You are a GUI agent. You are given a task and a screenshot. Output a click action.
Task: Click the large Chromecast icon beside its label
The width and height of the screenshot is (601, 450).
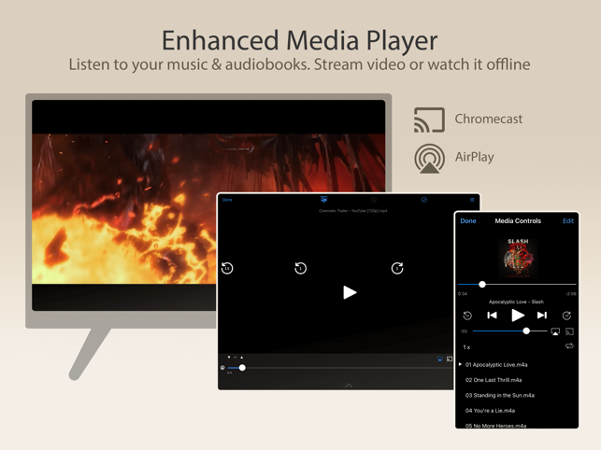click(x=429, y=120)
